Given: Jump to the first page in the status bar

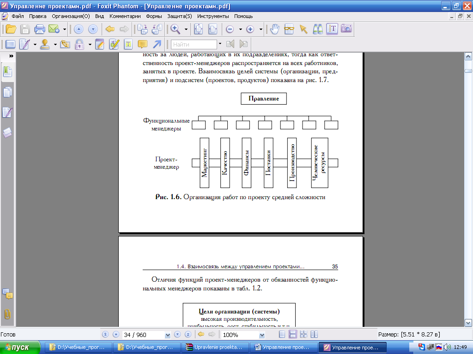Looking at the screenshot, I should [105, 335].
